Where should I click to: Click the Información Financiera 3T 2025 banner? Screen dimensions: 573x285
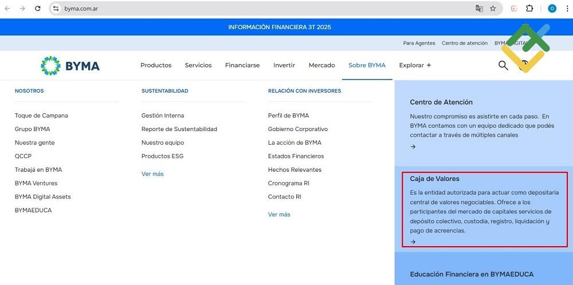pyautogui.click(x=280, y=27)
